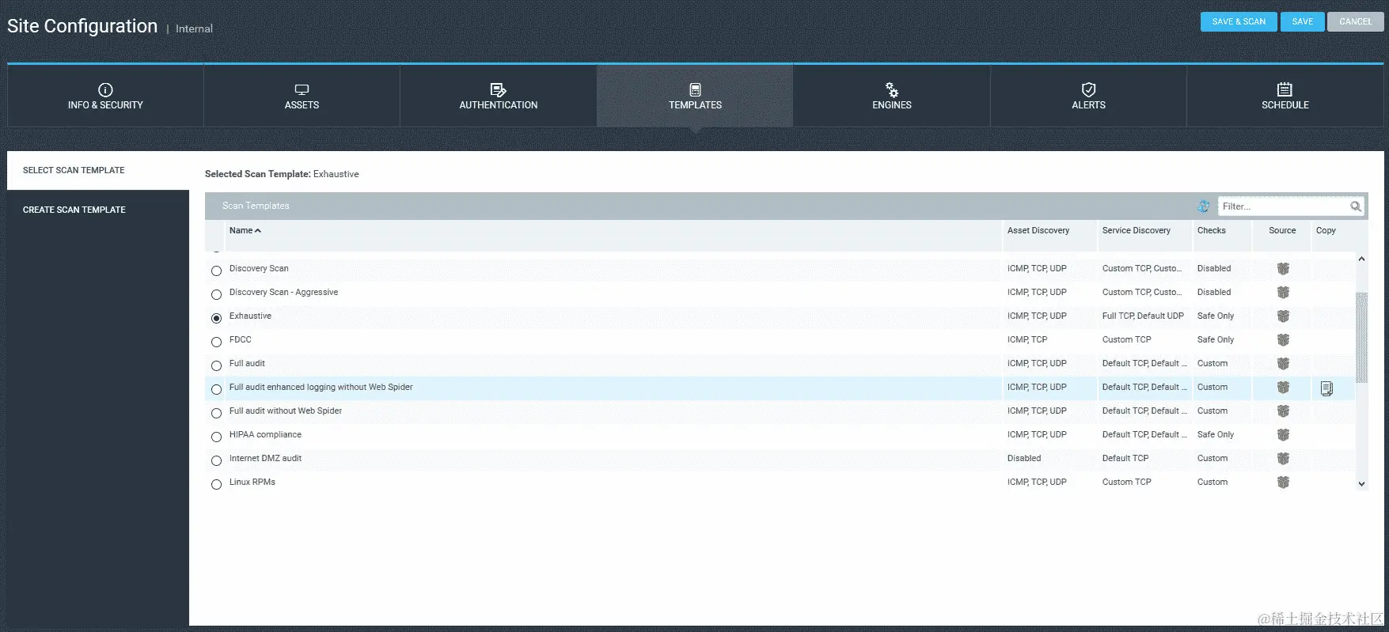Click the 'ICMP, TCP' cell in the FDCC row
The height and width of the screenshot is (632, 1389).
pos(1027,340)
